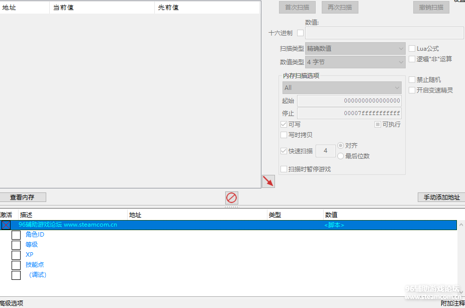This screenshot has height=308, width=465.
Task: Enable 开启变速精灵 speedhack option
Action: click(412, 90)
